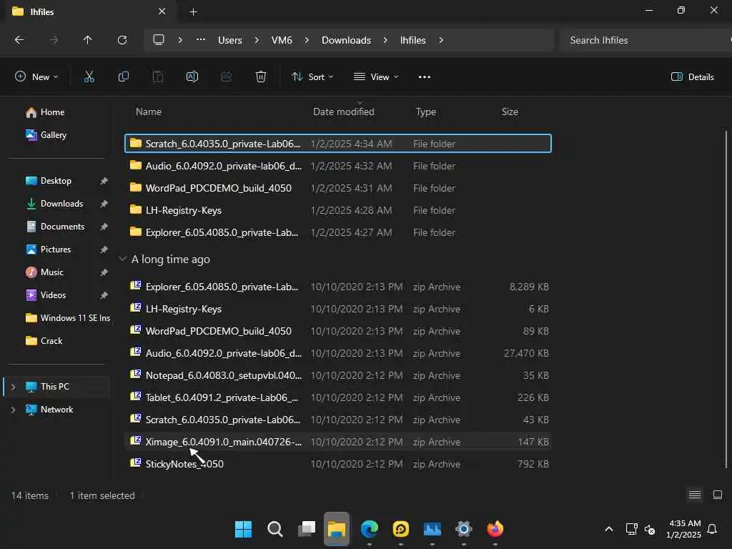The height and width of the screenshot is (549, 732).
Task: Open the clock and date in taskbar
Action: click(684, 529)
